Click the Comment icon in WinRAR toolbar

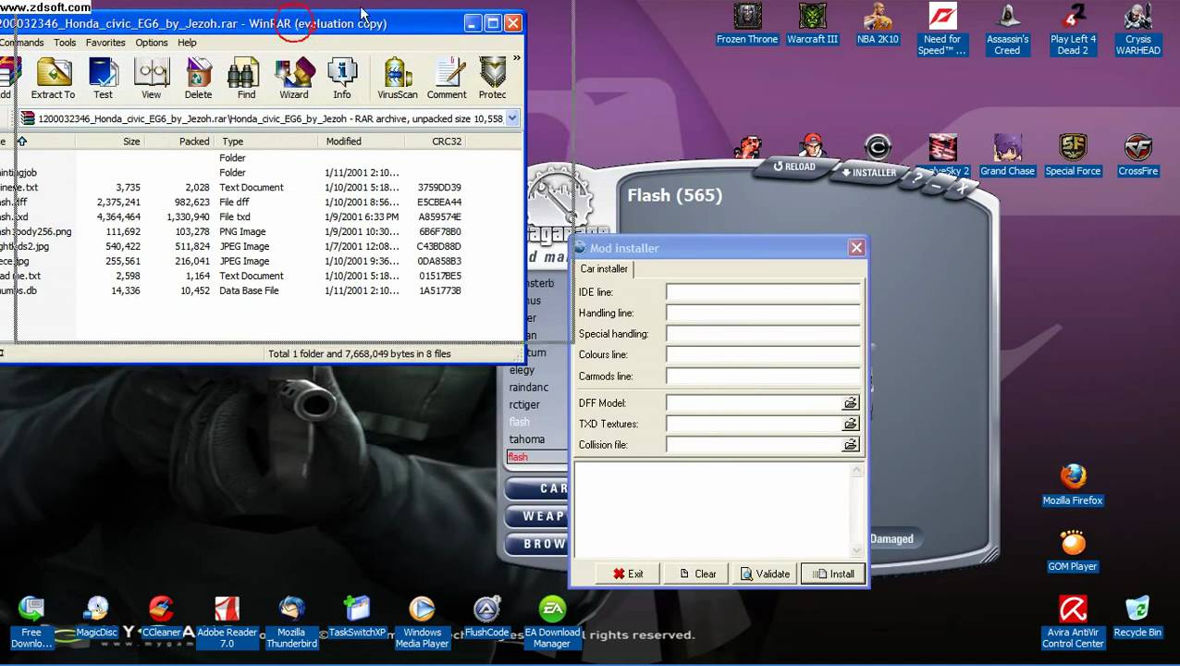pos(447,79)
